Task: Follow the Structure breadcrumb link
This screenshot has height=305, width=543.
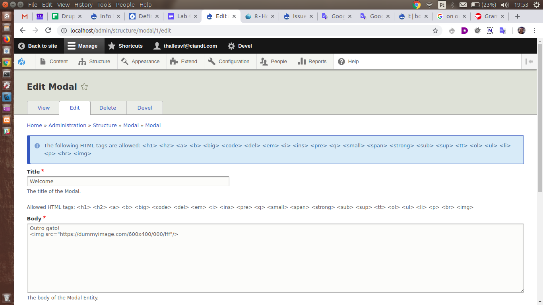Action: point(105,125)
